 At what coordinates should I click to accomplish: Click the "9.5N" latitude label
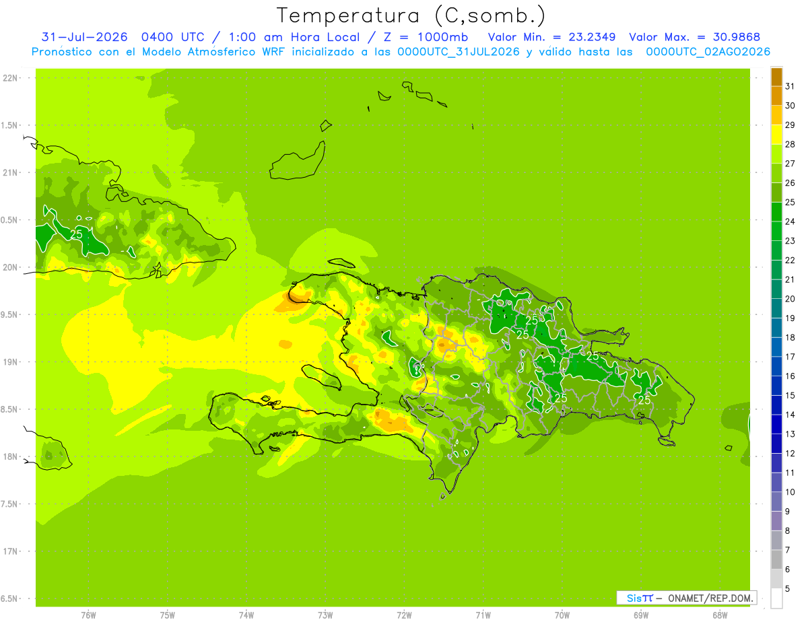[10, 314]
